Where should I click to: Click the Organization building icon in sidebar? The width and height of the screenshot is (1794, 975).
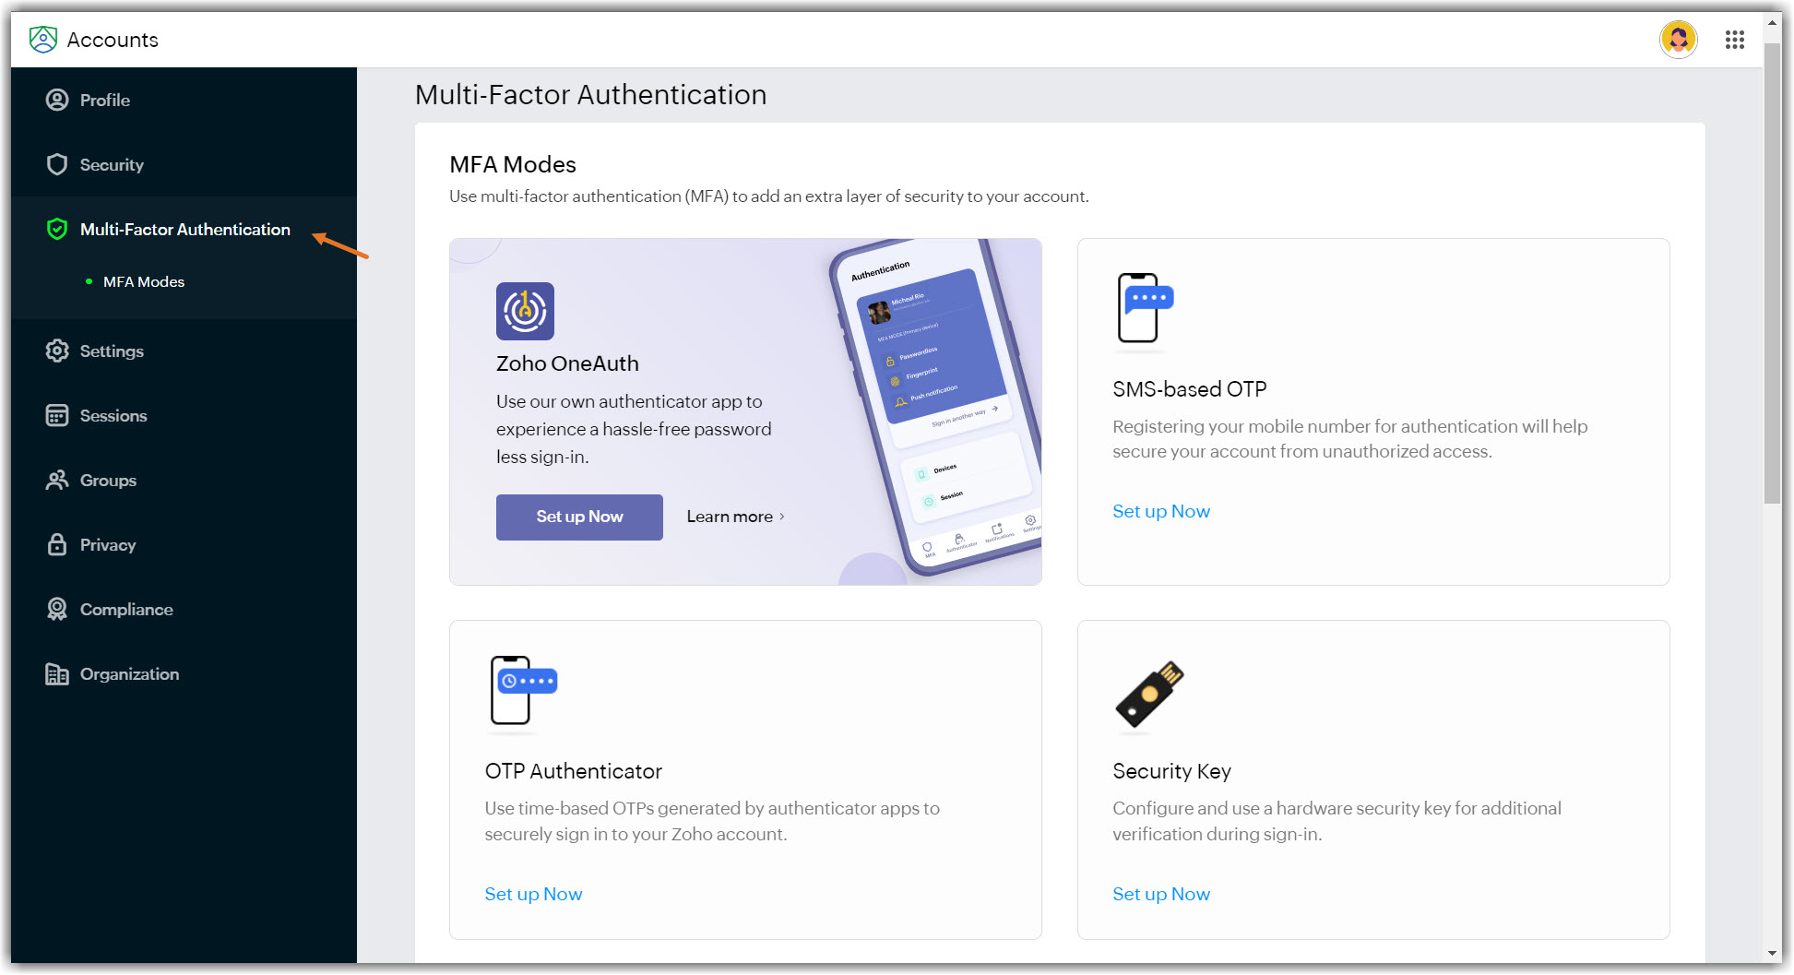point(57,673)
